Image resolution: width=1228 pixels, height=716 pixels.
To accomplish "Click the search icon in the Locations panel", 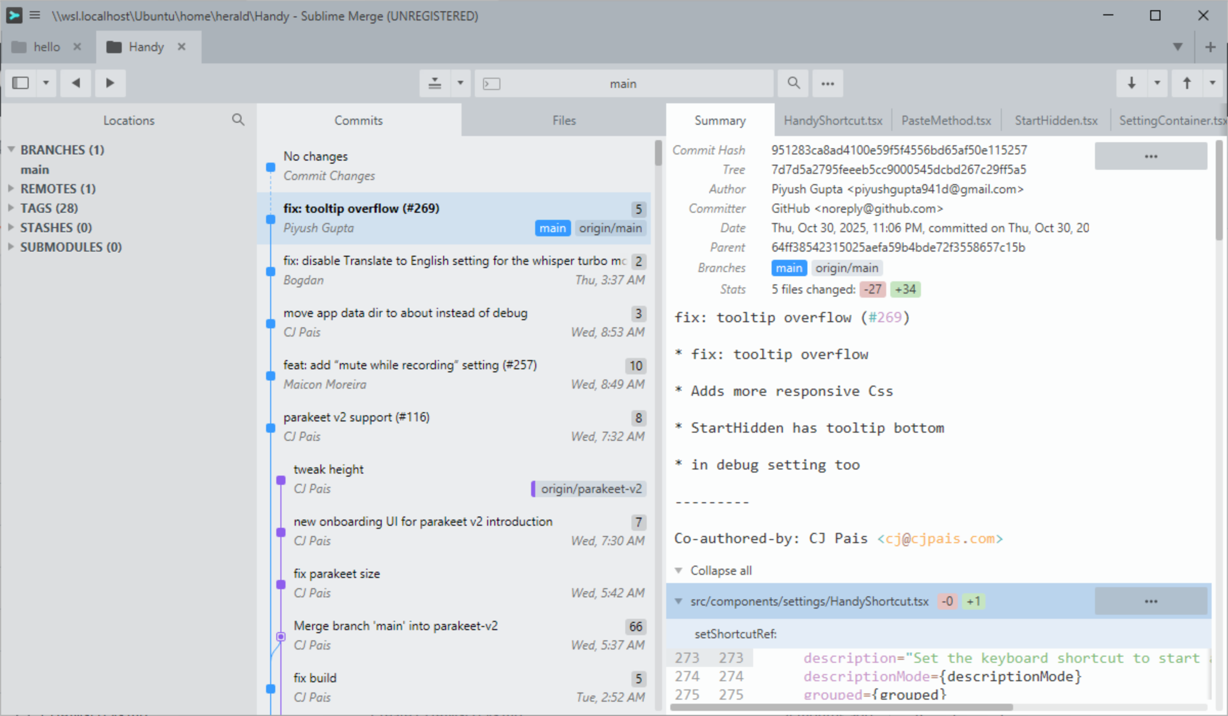I will pos(238,120).
